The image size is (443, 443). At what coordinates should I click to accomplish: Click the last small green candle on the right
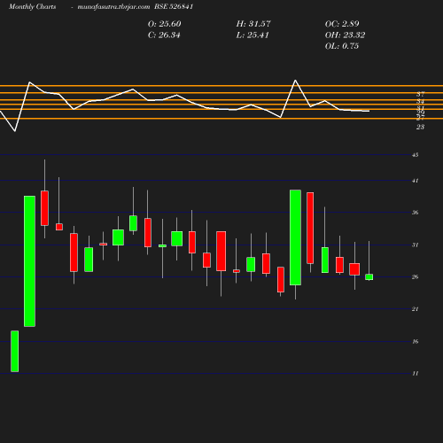coord(369,277)
